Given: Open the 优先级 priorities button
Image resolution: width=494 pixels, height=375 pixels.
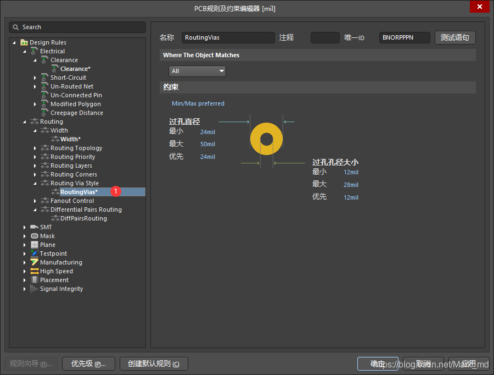Looking at the screenshot, I should 88,364.
